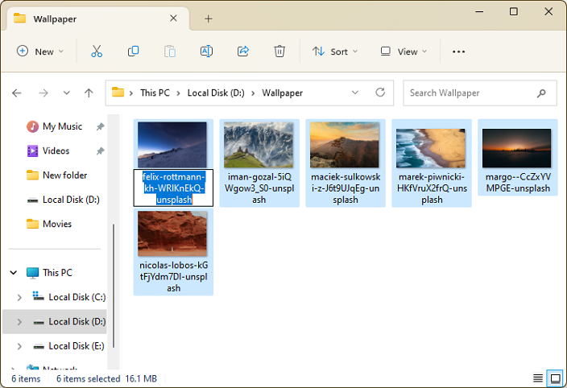
Task: Open recent locations dropdown chevron
Action: 67,93
